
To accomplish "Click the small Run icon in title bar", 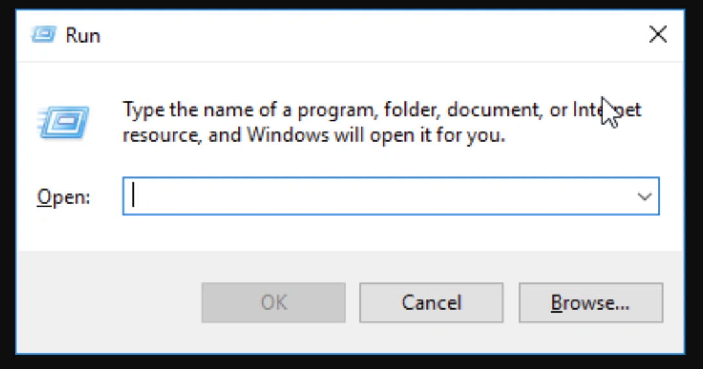I will [x=43, y=34].
